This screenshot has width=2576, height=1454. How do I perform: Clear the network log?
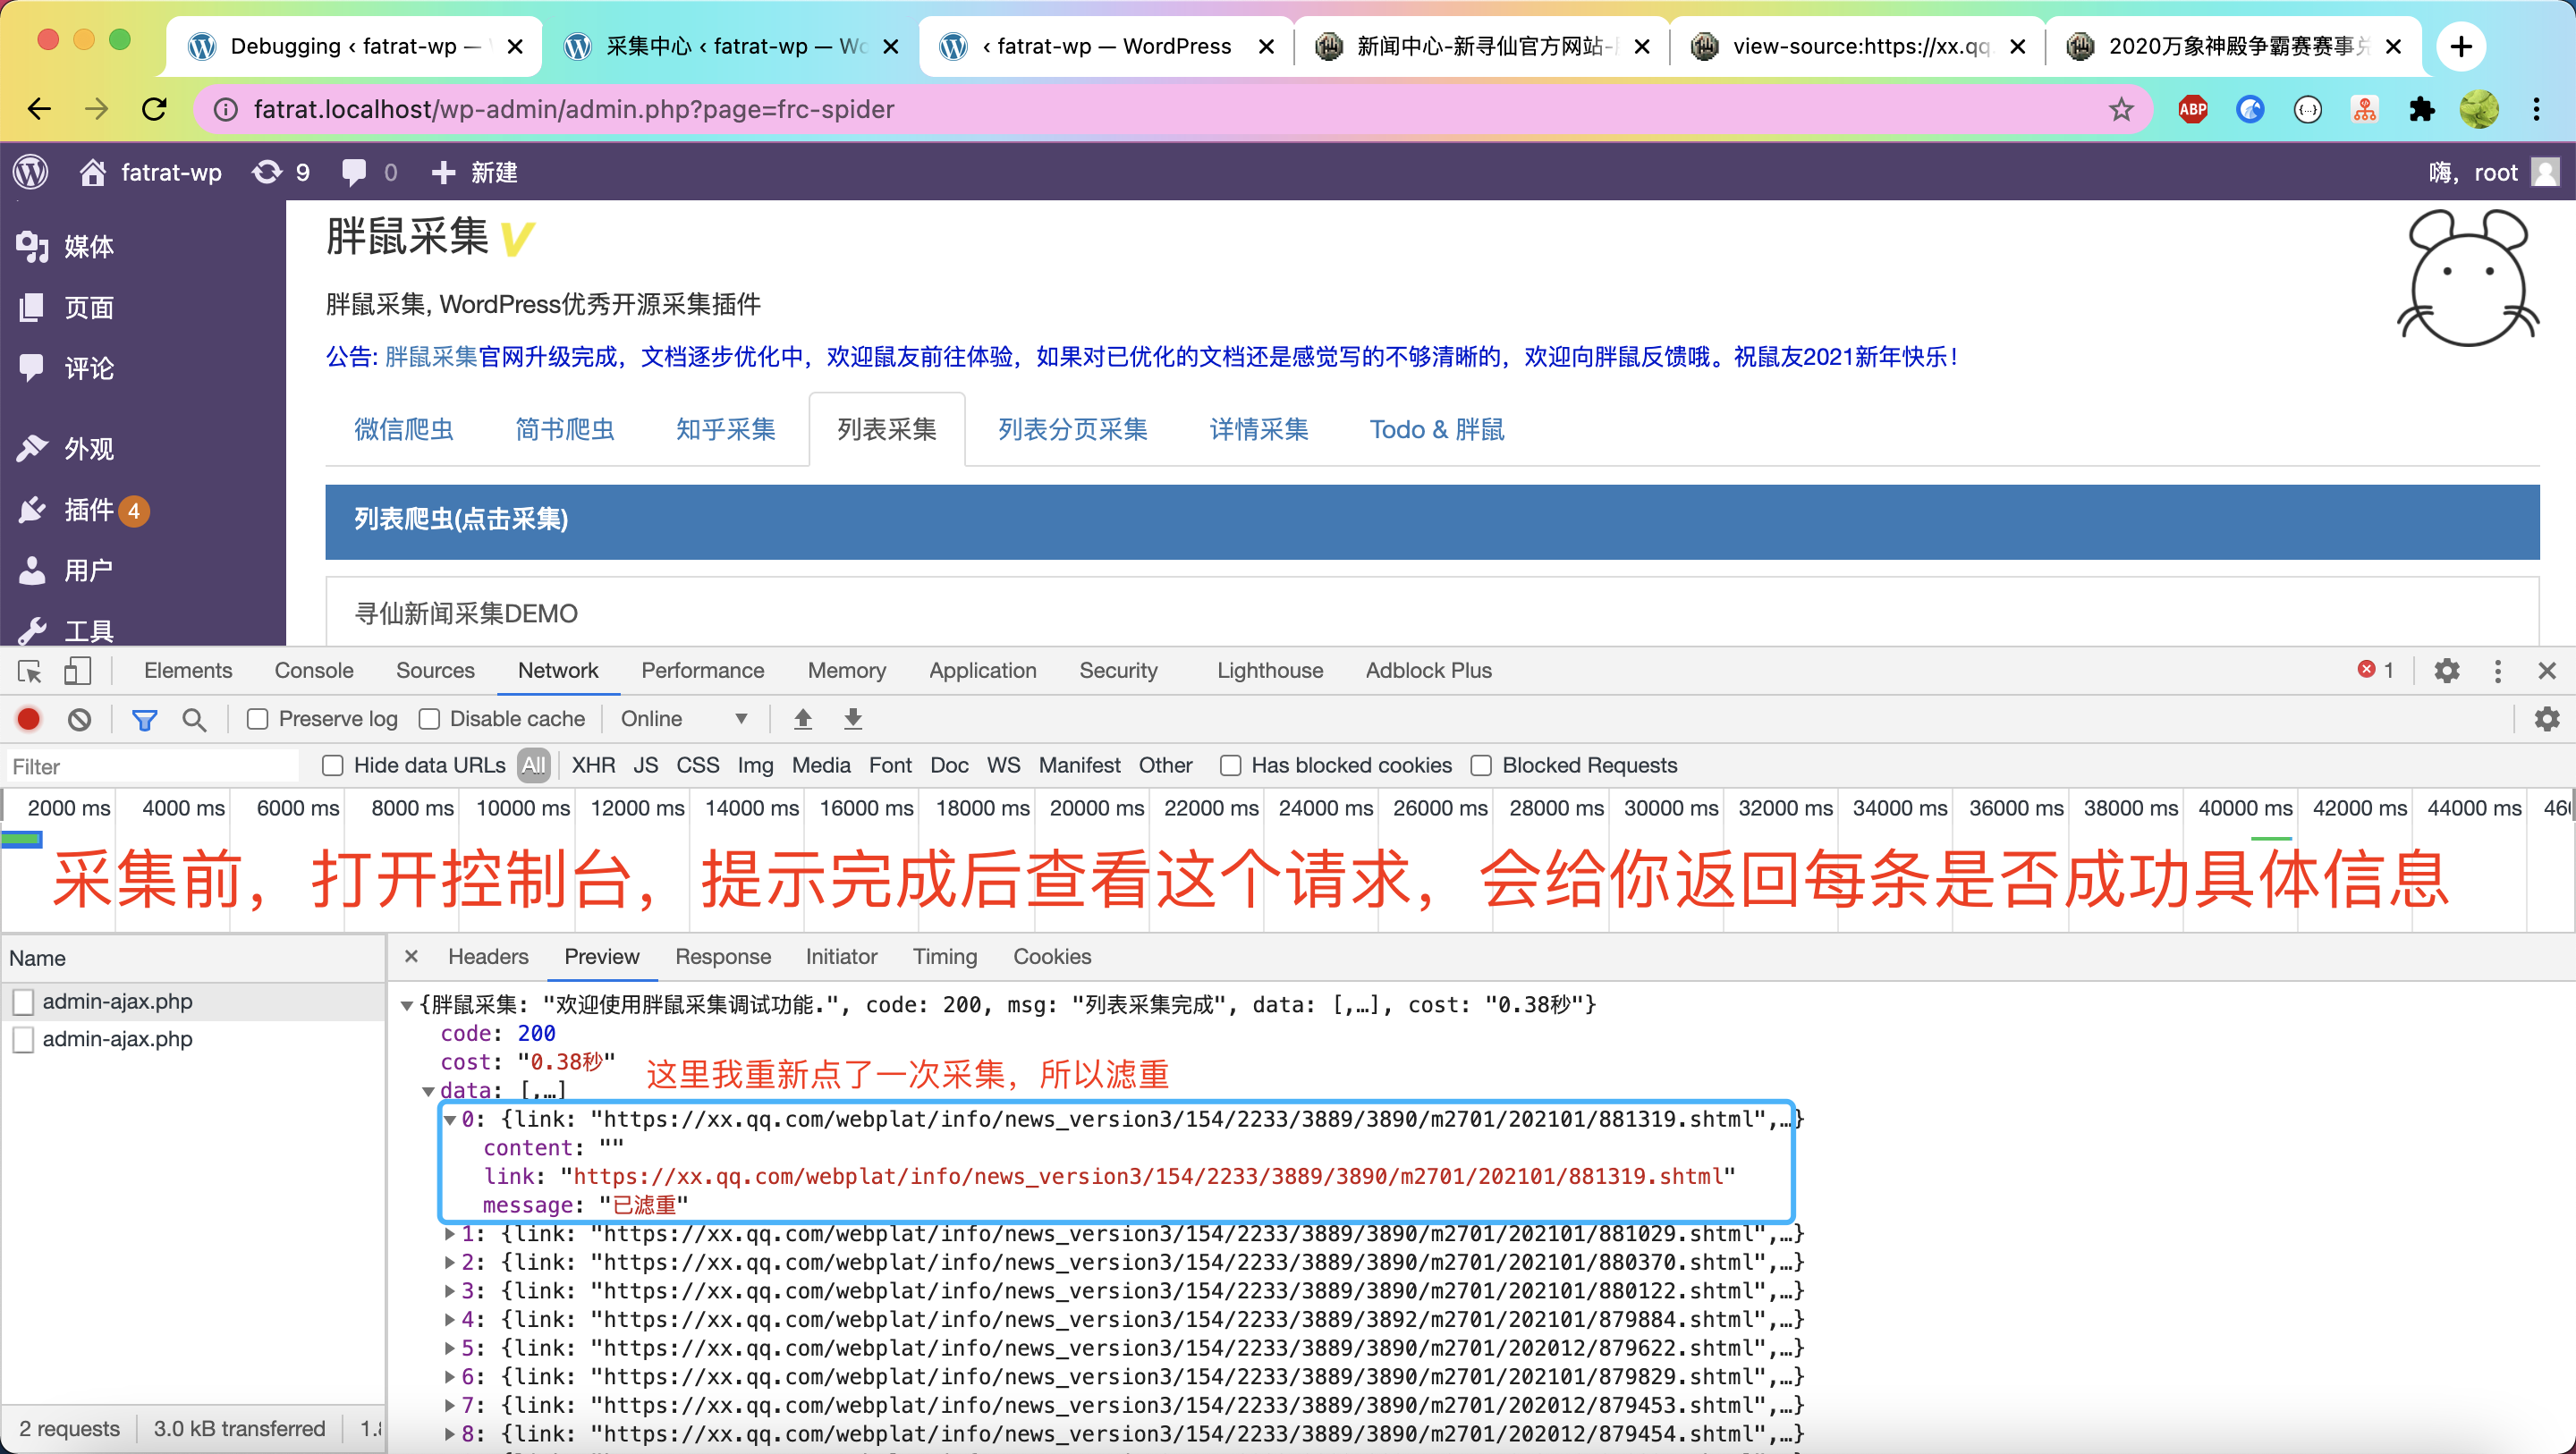tap(80, 719)
